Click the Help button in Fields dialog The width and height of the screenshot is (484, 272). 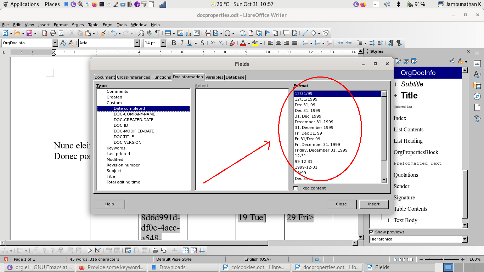pyautogui.click(x=110, y=204)
